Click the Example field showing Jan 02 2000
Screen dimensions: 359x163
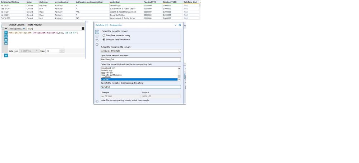coord(120,97)
